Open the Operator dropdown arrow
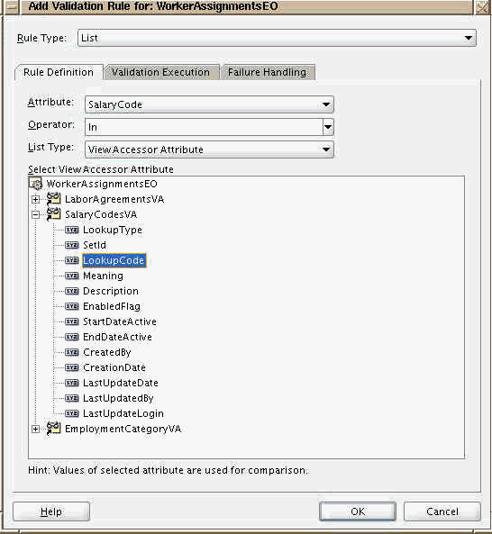Viewport: 492px width, 534px height. tap(328, 127)
